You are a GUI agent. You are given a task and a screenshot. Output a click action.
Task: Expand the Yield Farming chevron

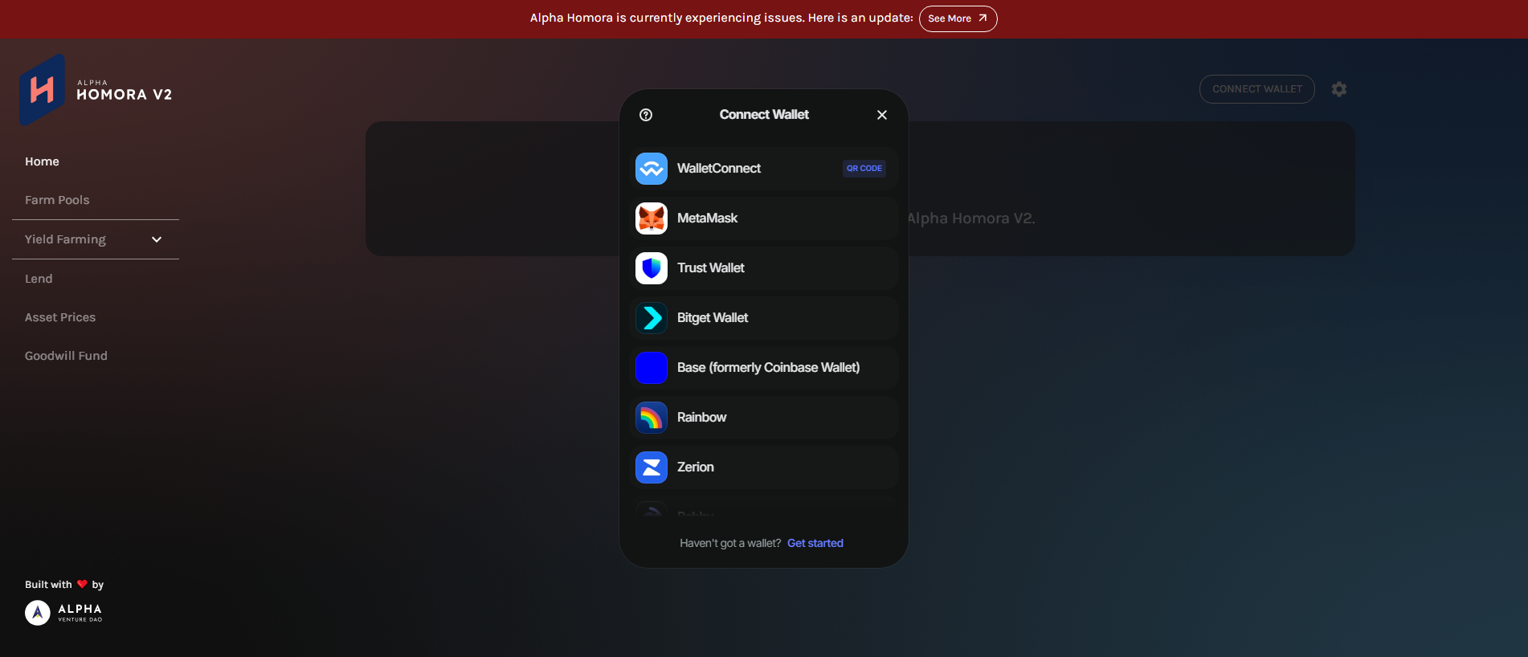click(x=157, y=239)
